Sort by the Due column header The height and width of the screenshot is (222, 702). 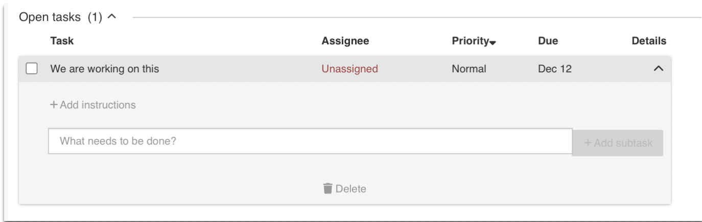tap(548, 41)
